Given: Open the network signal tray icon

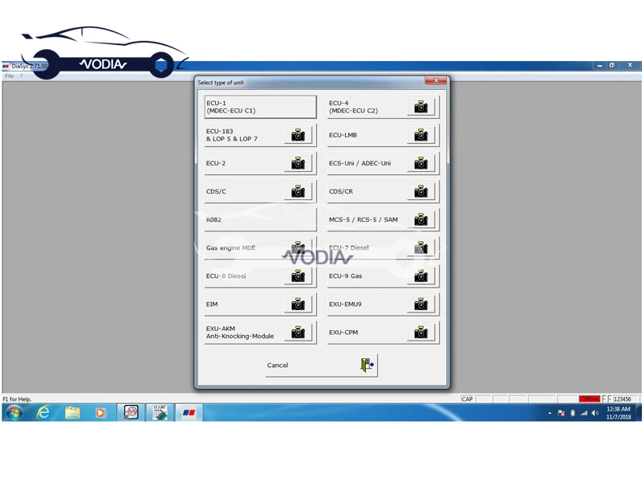Looking at the screenshot, I should tap(584, 413).
